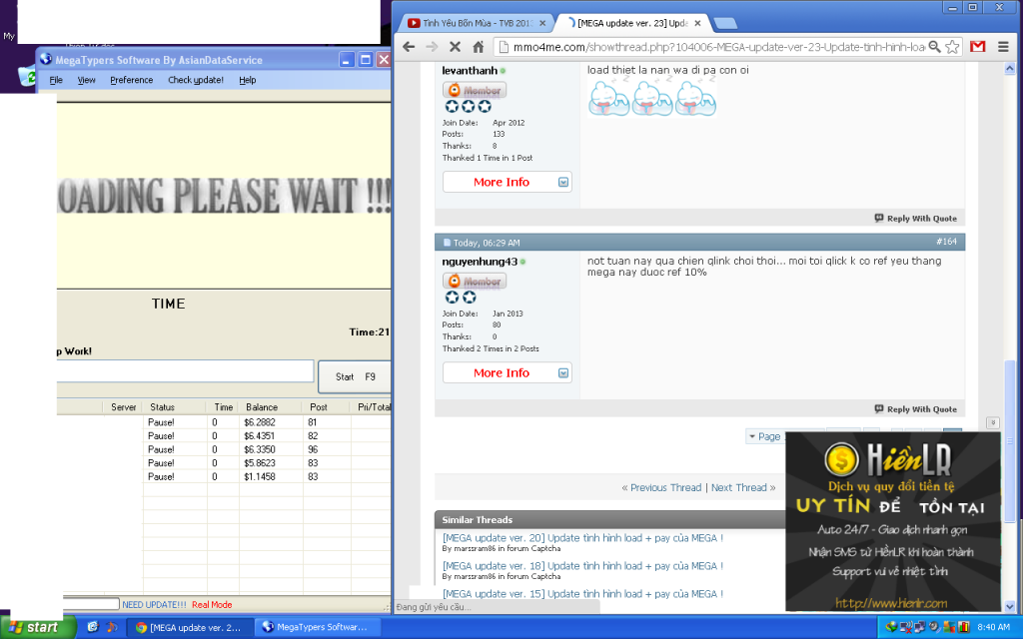The height and width of the screenshot is (639, 1023).
Task: Click Check update! in MegaTypers menu bar
Action: 196,80
